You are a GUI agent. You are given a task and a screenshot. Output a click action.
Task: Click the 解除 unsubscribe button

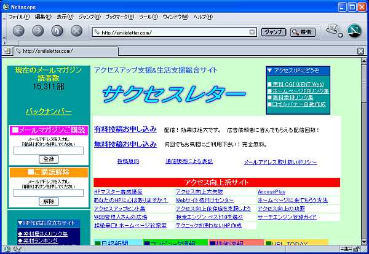[48, 201]
